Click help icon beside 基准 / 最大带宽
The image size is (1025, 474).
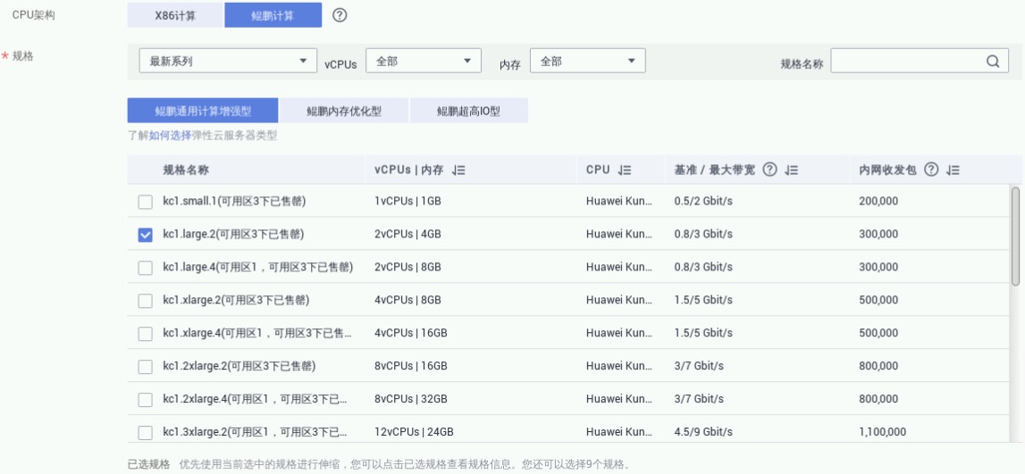click(769, 170)
